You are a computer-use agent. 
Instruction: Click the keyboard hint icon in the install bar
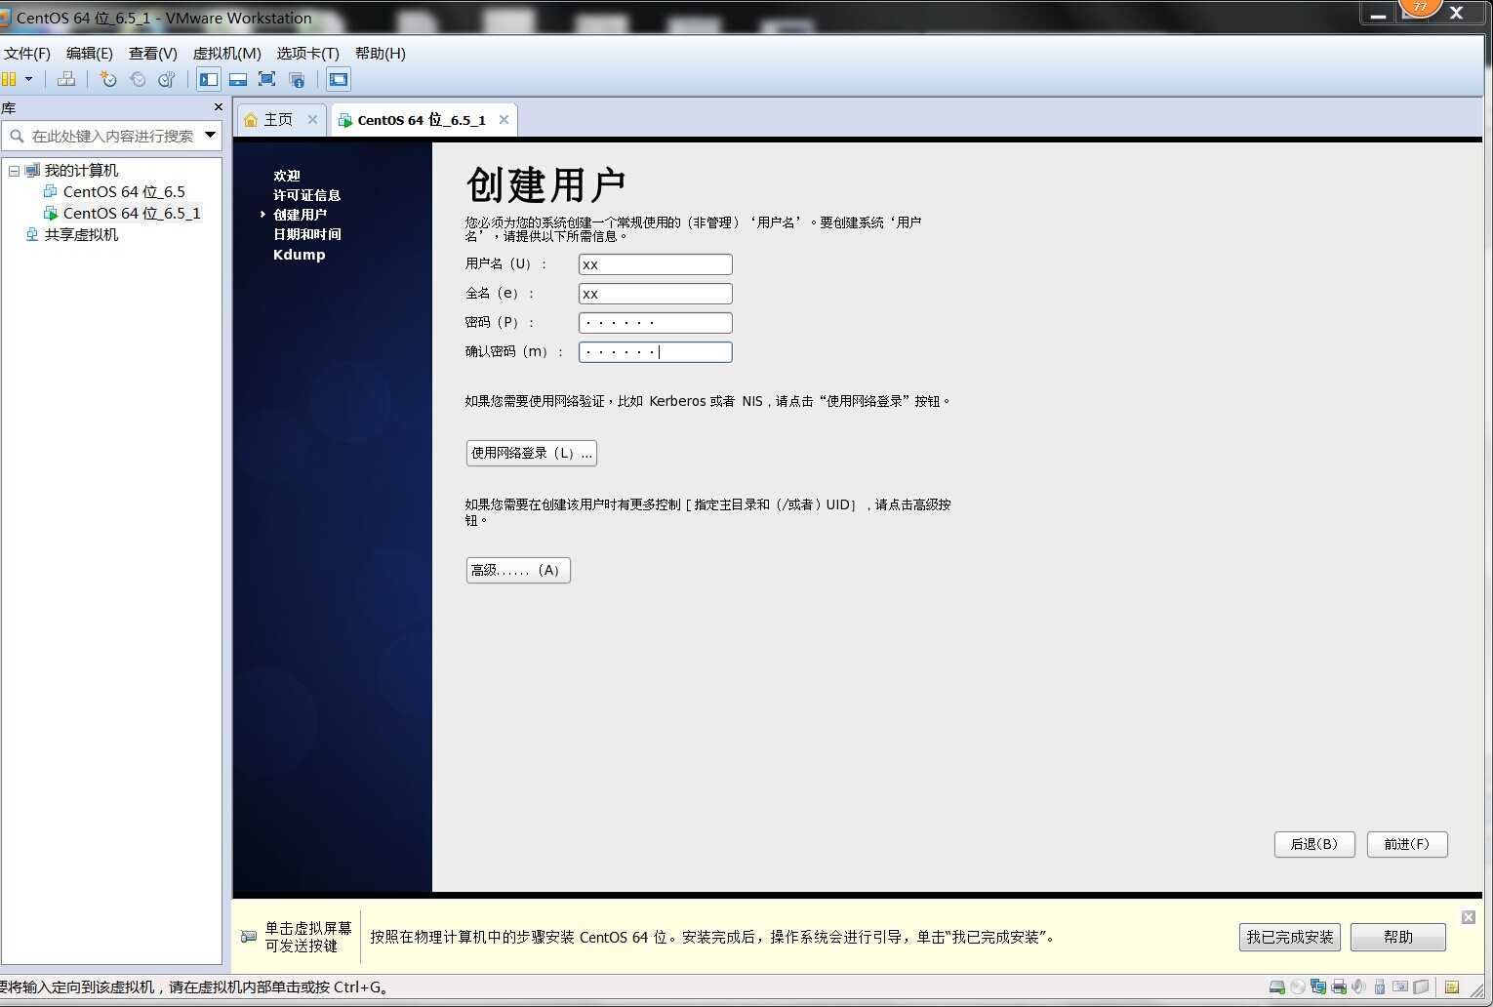(249, 937)
